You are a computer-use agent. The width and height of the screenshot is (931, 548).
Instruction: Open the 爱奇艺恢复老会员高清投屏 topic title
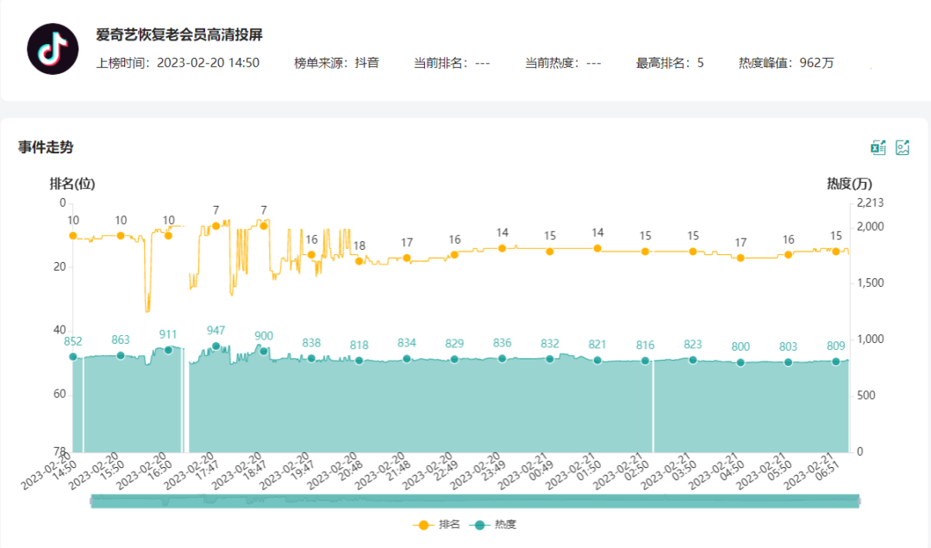[x=179, y=35]
